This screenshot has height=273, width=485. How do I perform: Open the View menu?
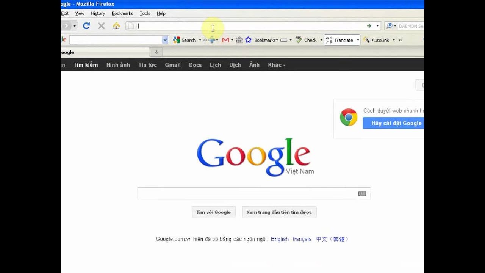coord(80,13)
